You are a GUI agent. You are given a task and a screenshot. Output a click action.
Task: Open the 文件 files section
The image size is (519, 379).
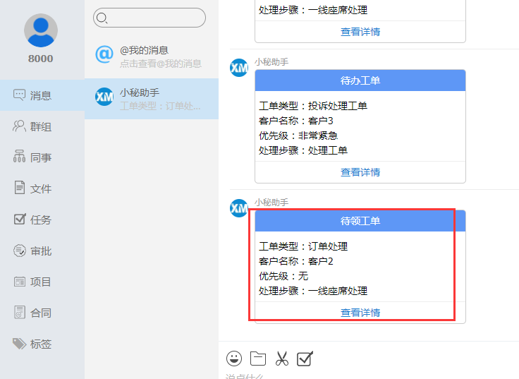[x=41, y=189]
